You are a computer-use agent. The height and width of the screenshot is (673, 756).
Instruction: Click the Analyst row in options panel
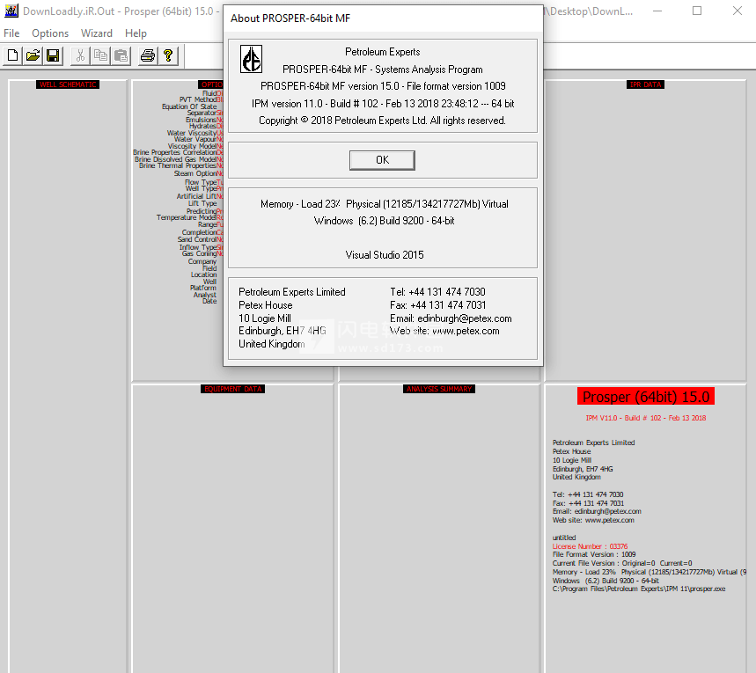click(x=205, y=295)
